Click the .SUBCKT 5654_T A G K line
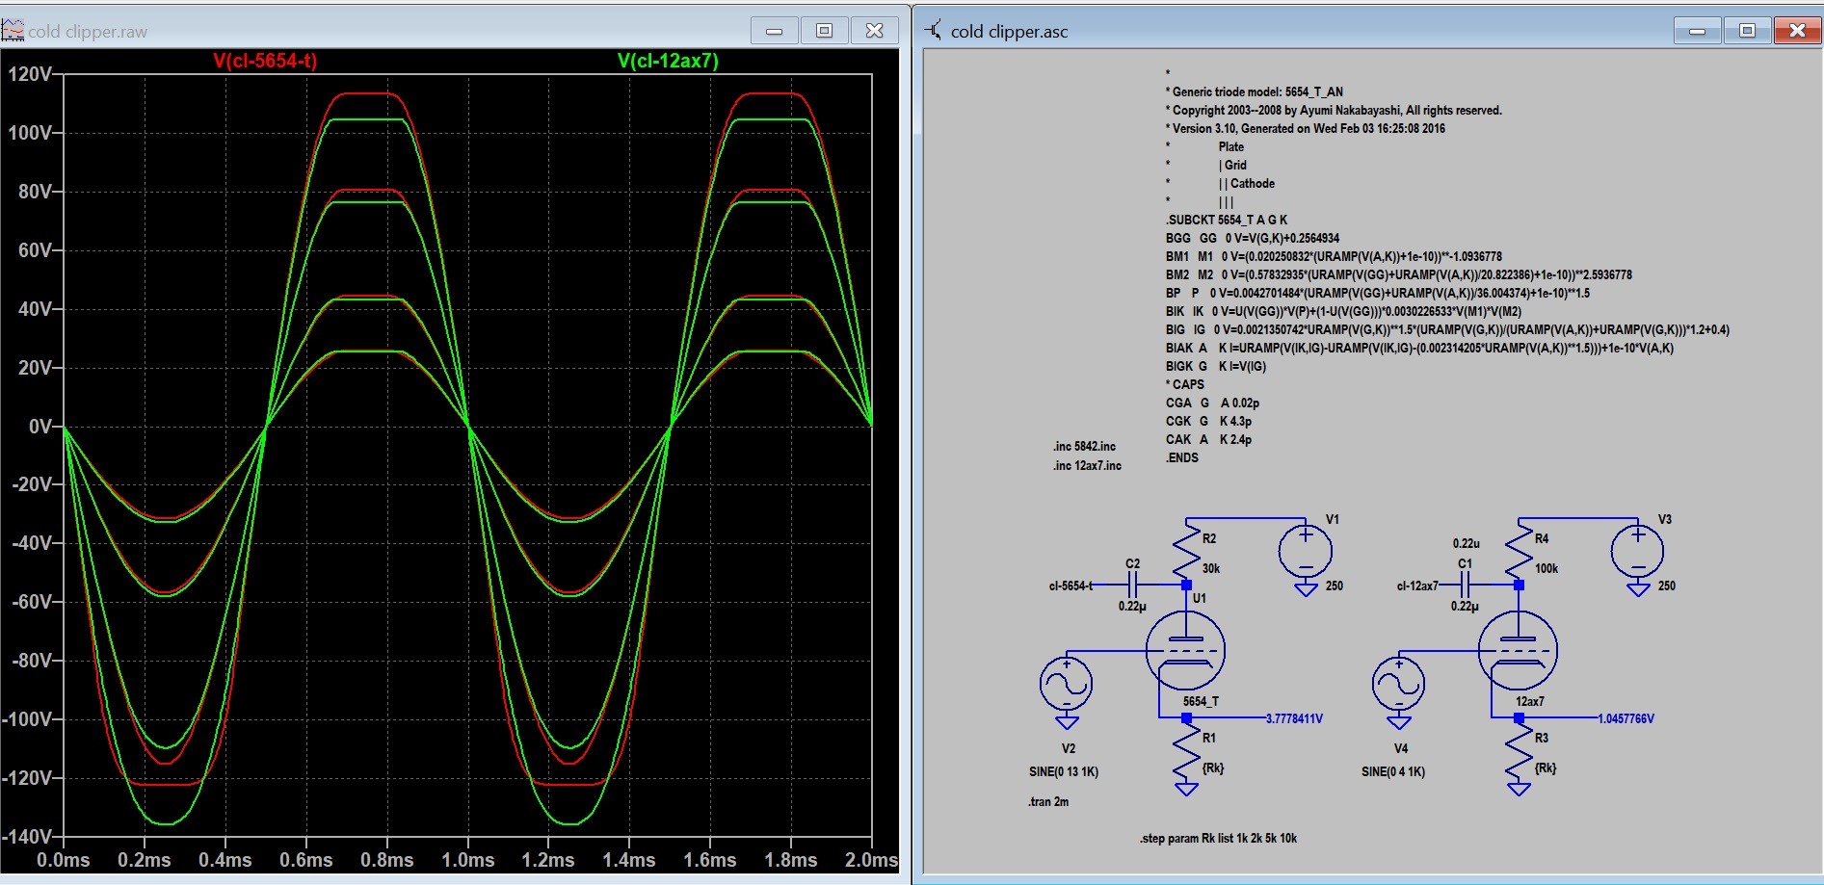 [x=1227, y=220]
